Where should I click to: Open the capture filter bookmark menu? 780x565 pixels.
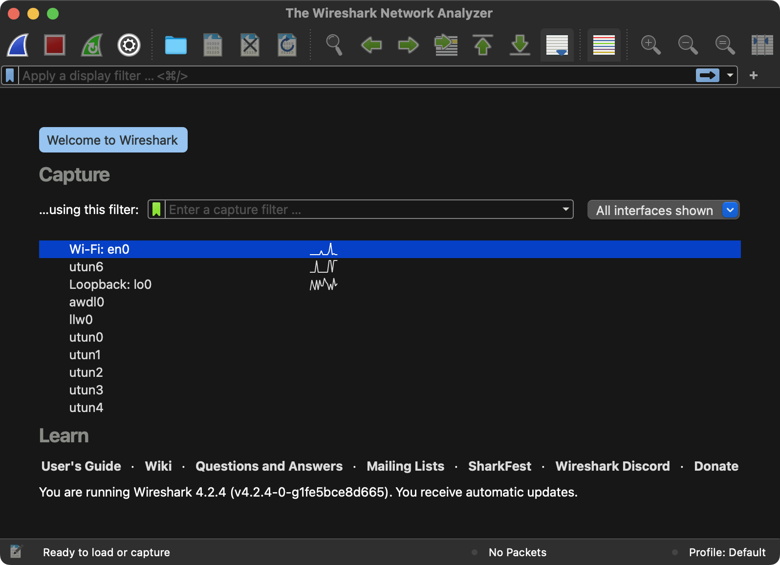[x=156, y=209]
